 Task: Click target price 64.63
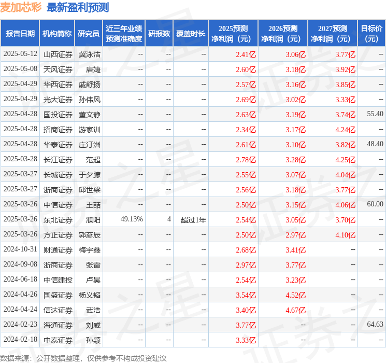click(375, 324)
